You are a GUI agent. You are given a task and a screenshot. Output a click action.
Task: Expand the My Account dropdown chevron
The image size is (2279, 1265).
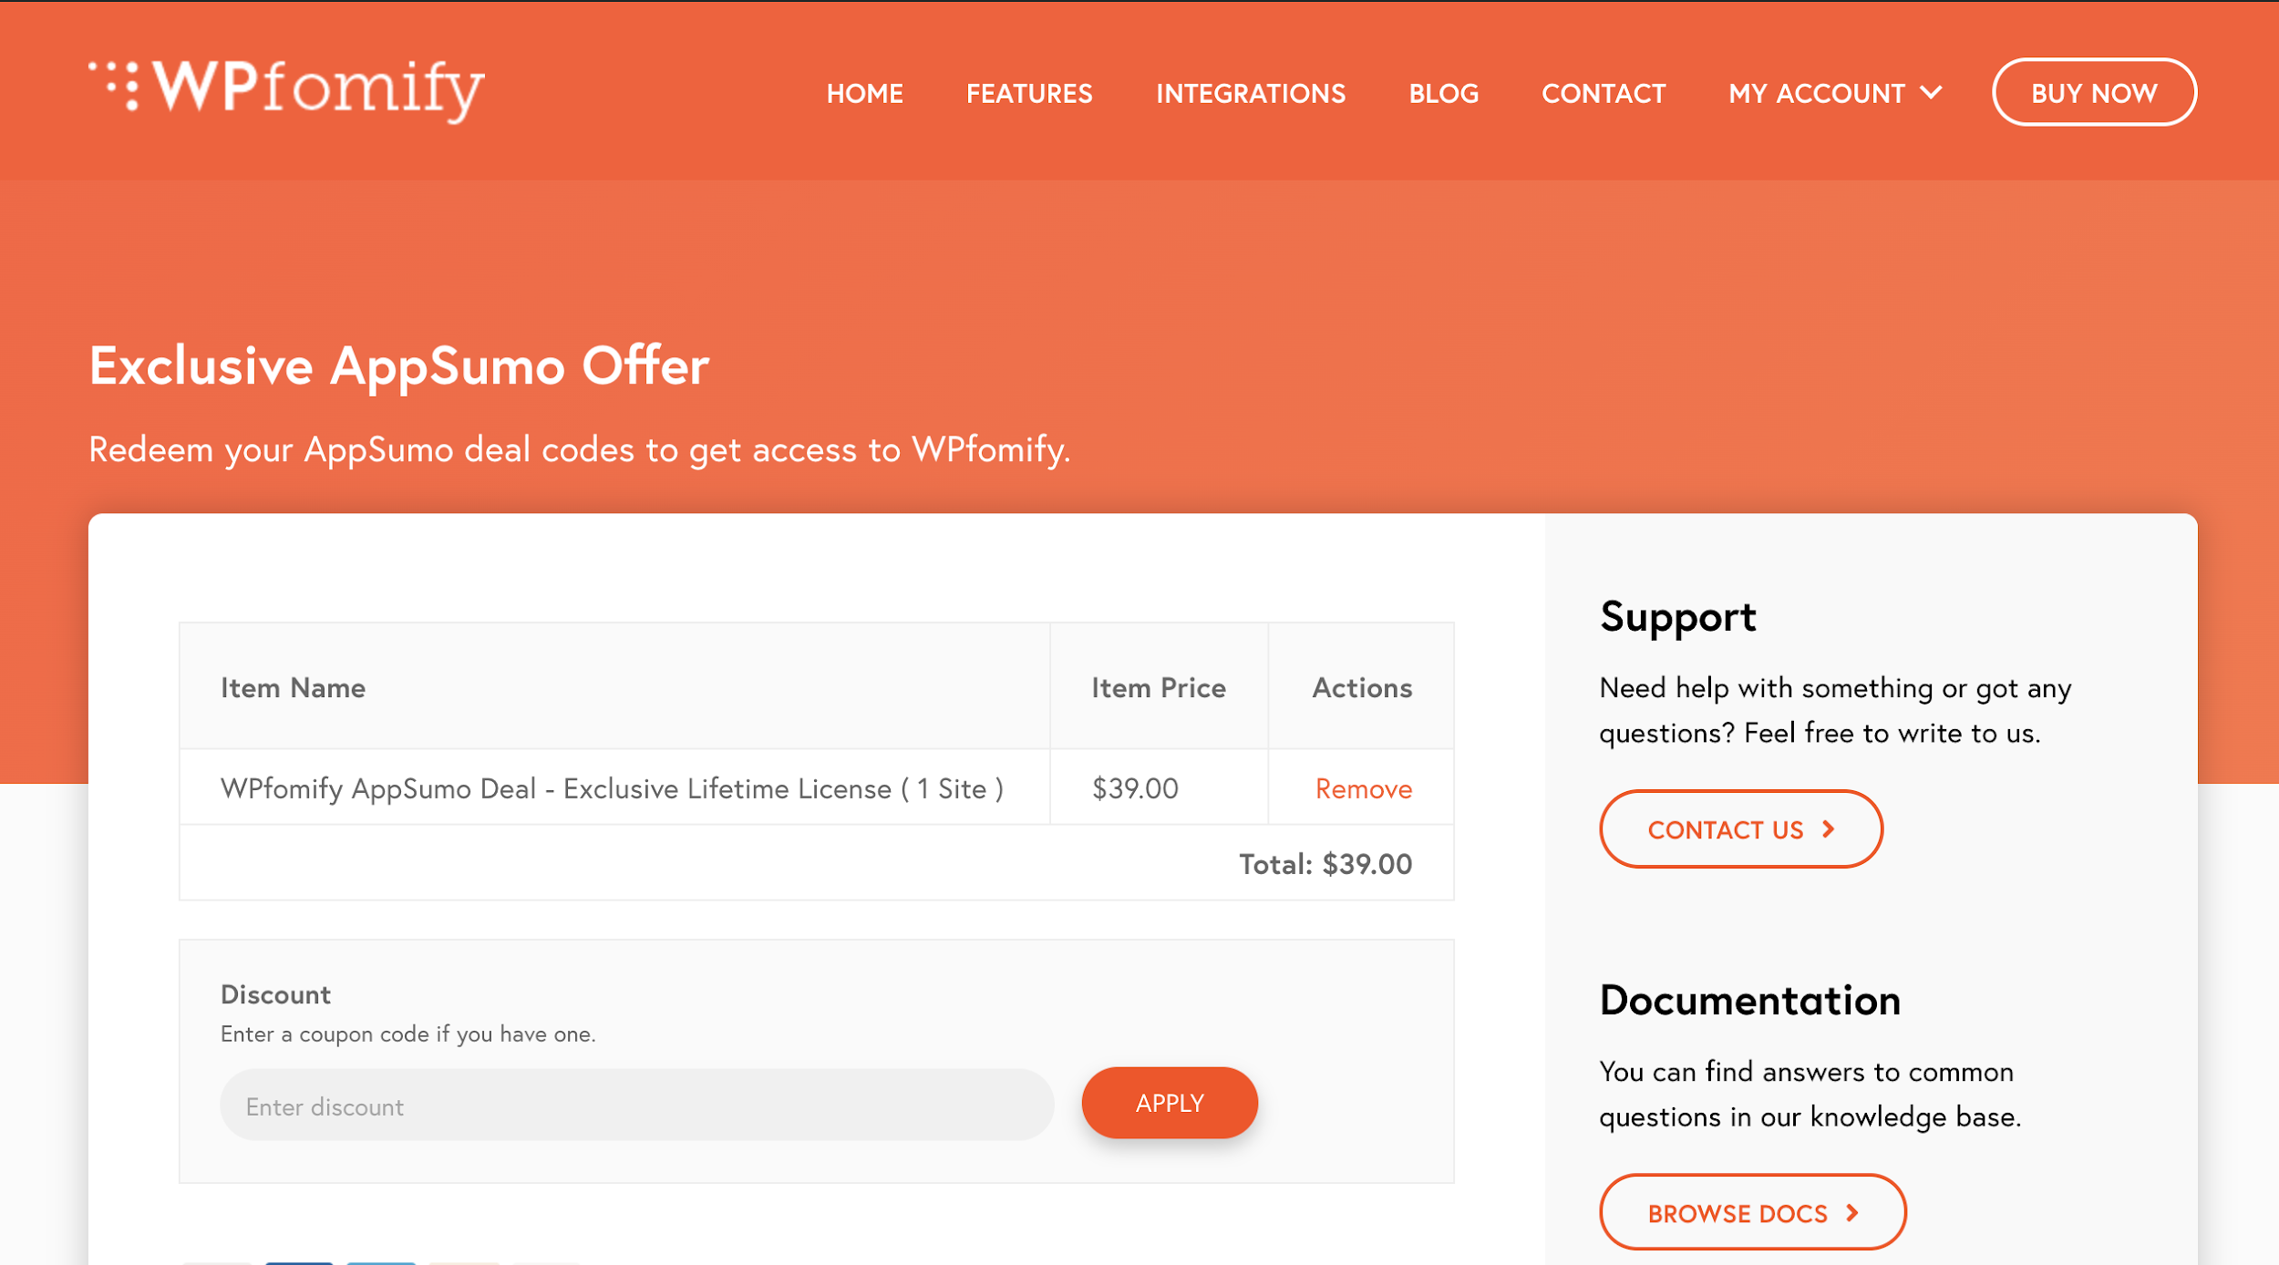pyautogui.click(x=1931, y=93)
